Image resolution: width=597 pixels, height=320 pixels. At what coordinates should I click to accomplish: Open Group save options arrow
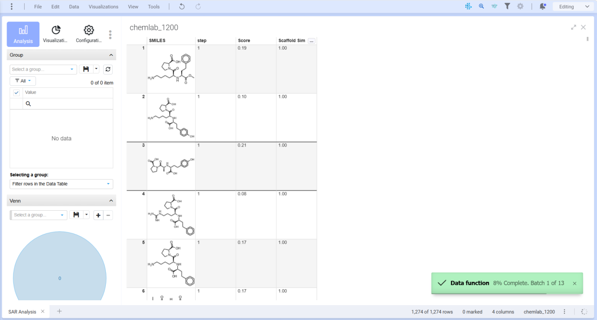(x=96, y=69)
